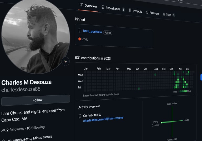Viewport: 202px width, 141px height.
Task: Follow Charles M Desouza
Action: click(36, 100)
